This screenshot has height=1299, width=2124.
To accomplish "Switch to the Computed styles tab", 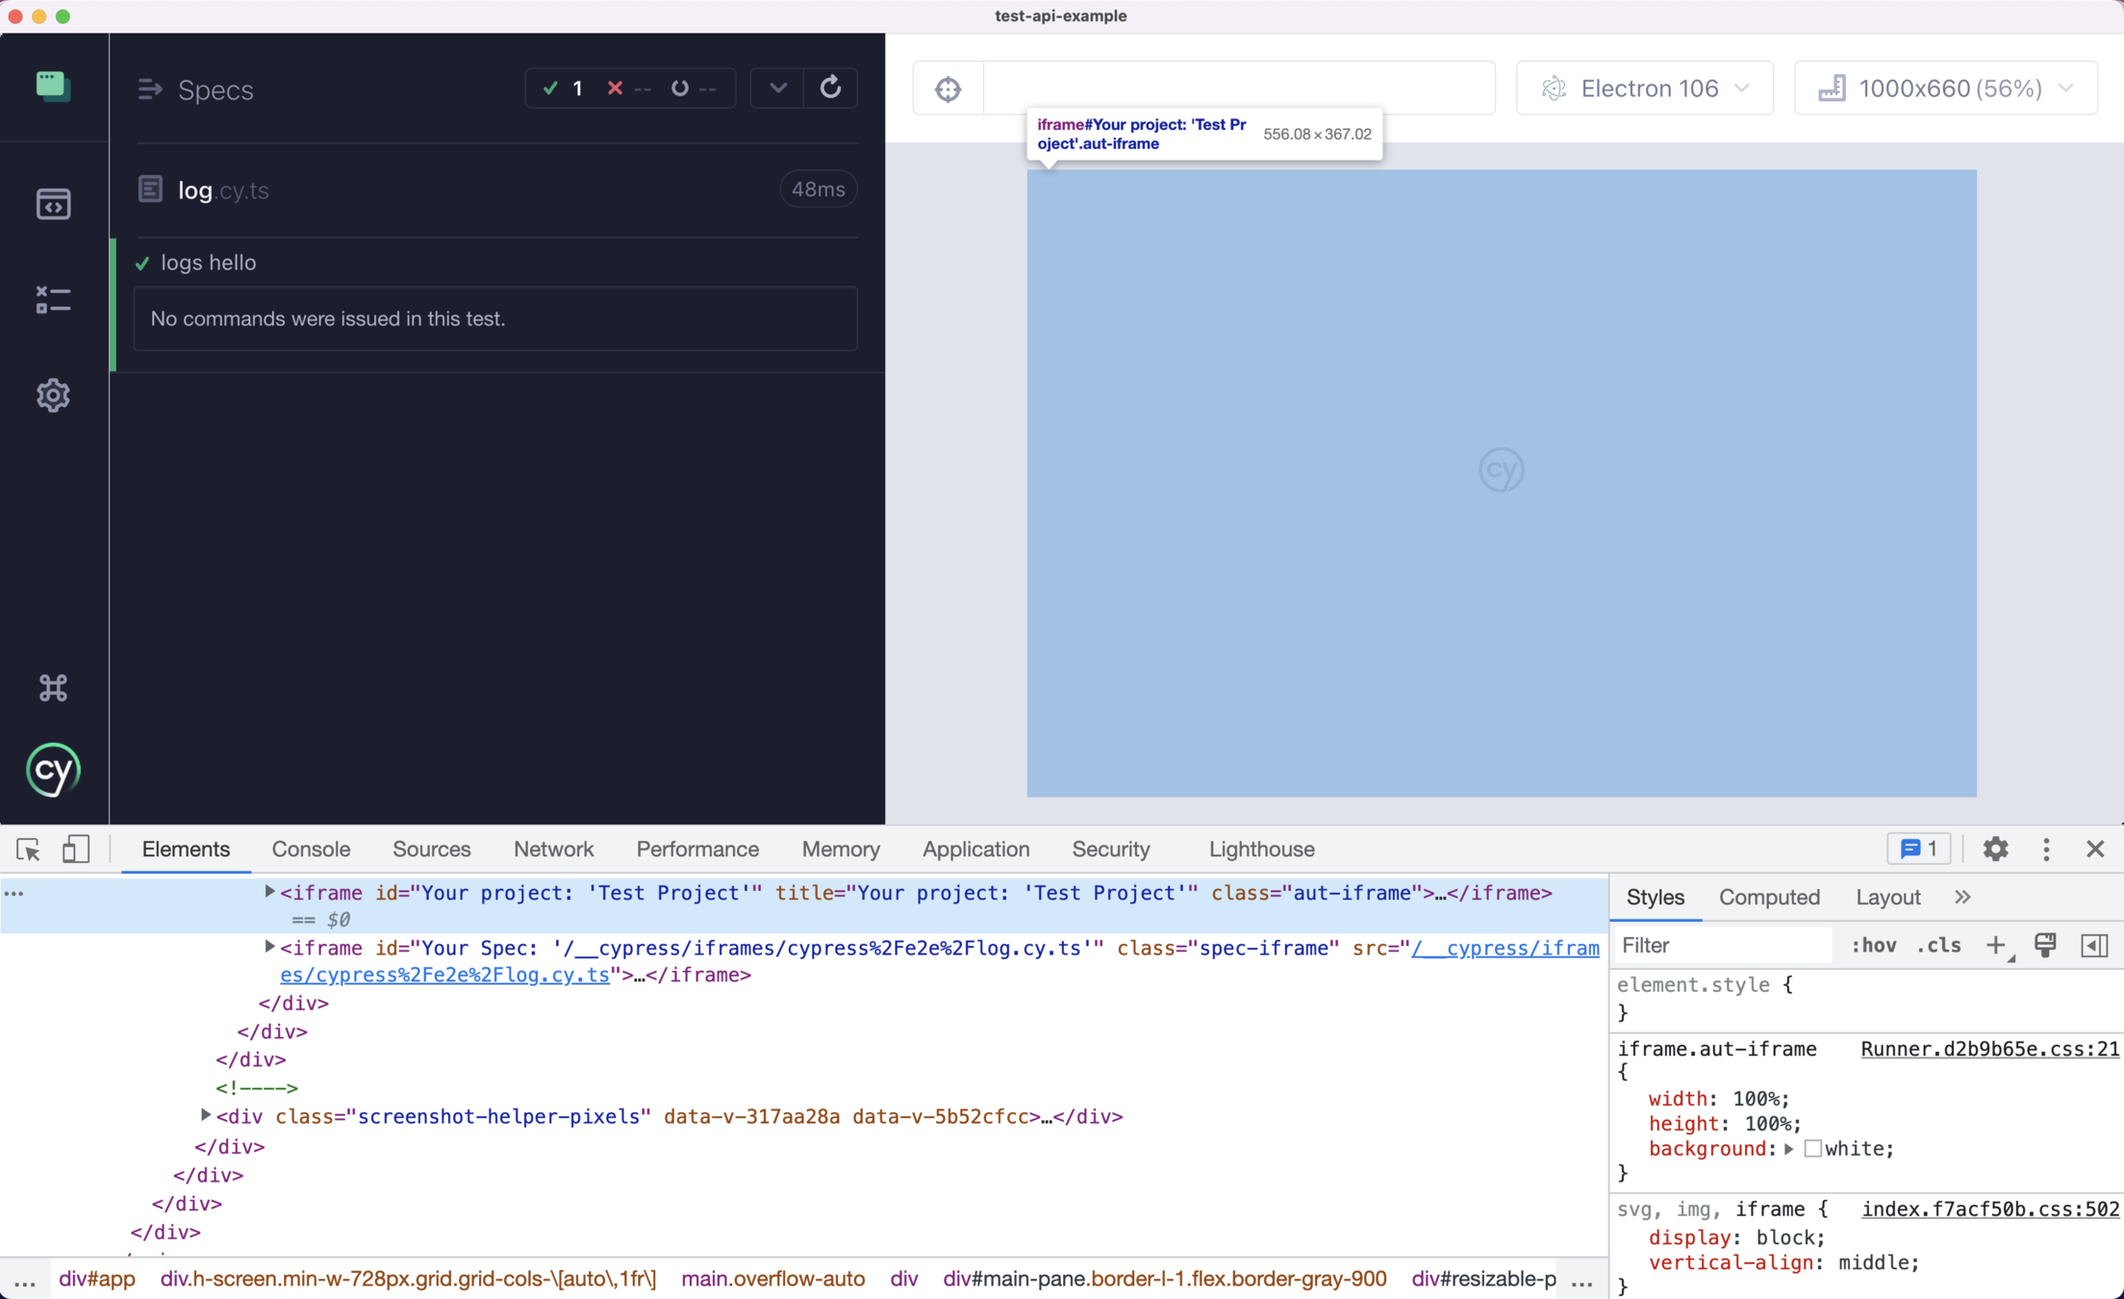I will point(1768,897).
